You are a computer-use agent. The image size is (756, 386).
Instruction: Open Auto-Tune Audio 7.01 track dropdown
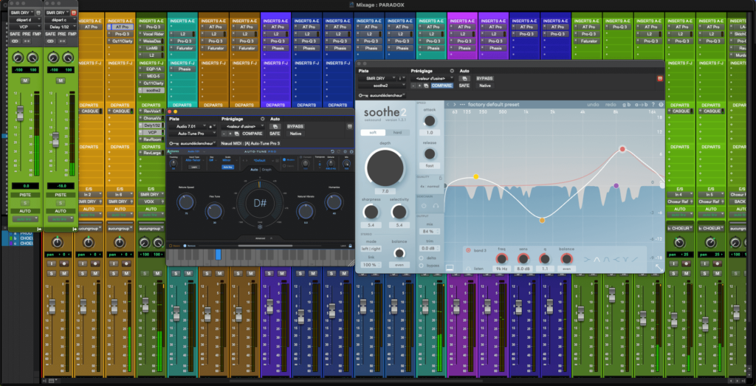coord(188,126)
